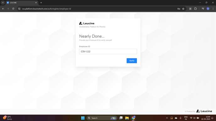Viewport: 216px width, 121px height.
Task: View site information icon beside URL
Action: click(19, 9)
